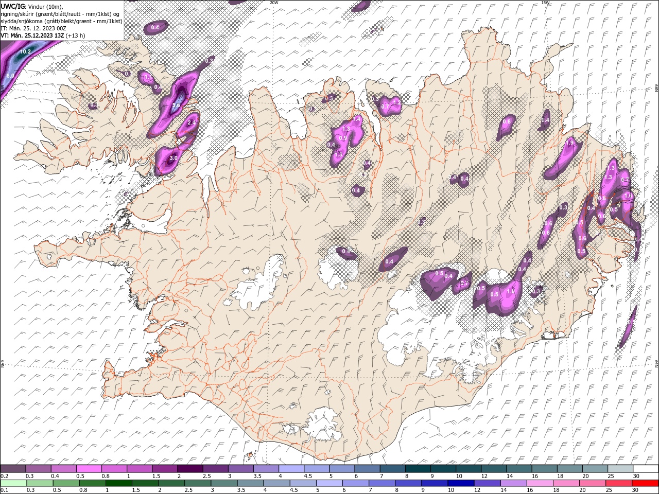Pick the dark teal upper-legend swatch between 8 and 9
The height and width of the screenshot is (494, 659).
point(418,469)
